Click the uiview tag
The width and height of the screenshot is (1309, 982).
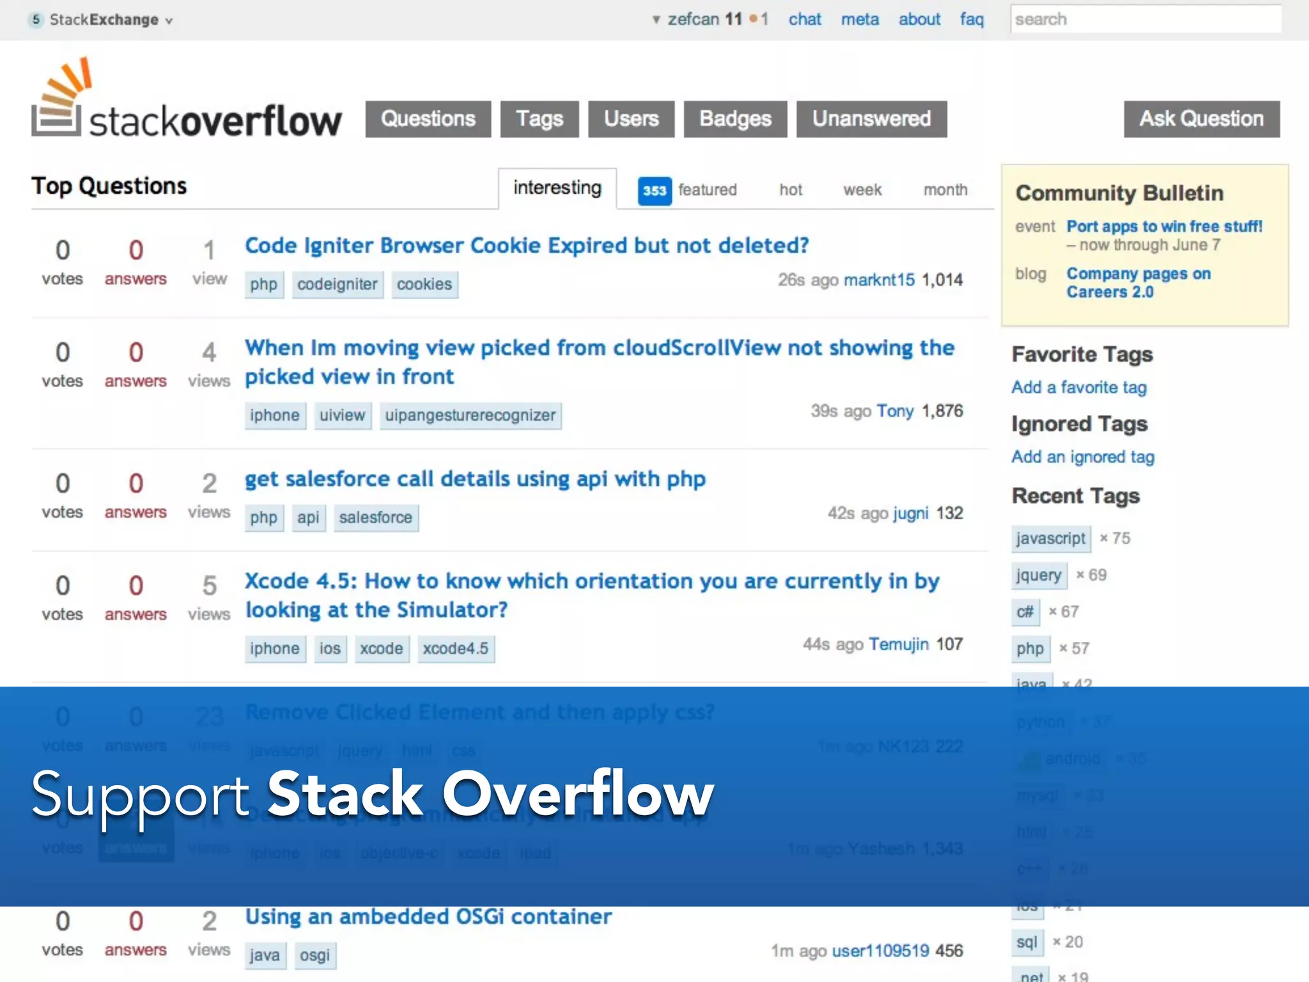[343, 416]
